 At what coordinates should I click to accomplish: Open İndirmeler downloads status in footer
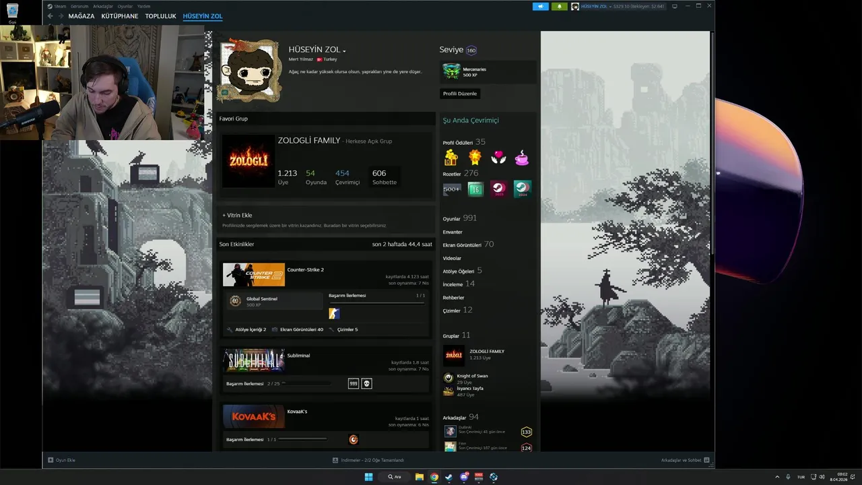(x=368, y=460)
